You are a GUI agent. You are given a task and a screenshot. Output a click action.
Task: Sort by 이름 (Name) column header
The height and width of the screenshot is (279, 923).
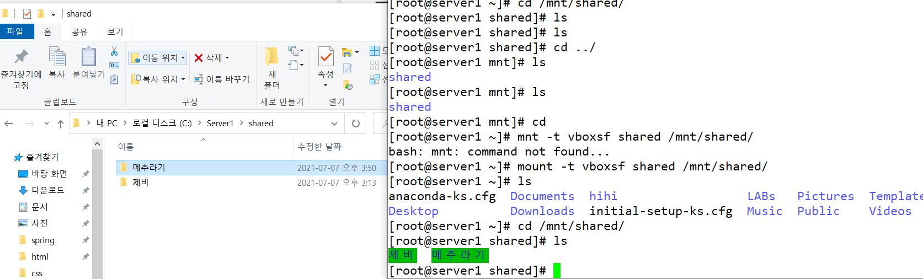[x=126, y=147]
